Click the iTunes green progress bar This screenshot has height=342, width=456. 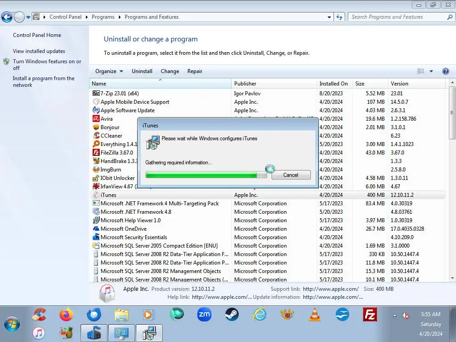pos(206,175)
